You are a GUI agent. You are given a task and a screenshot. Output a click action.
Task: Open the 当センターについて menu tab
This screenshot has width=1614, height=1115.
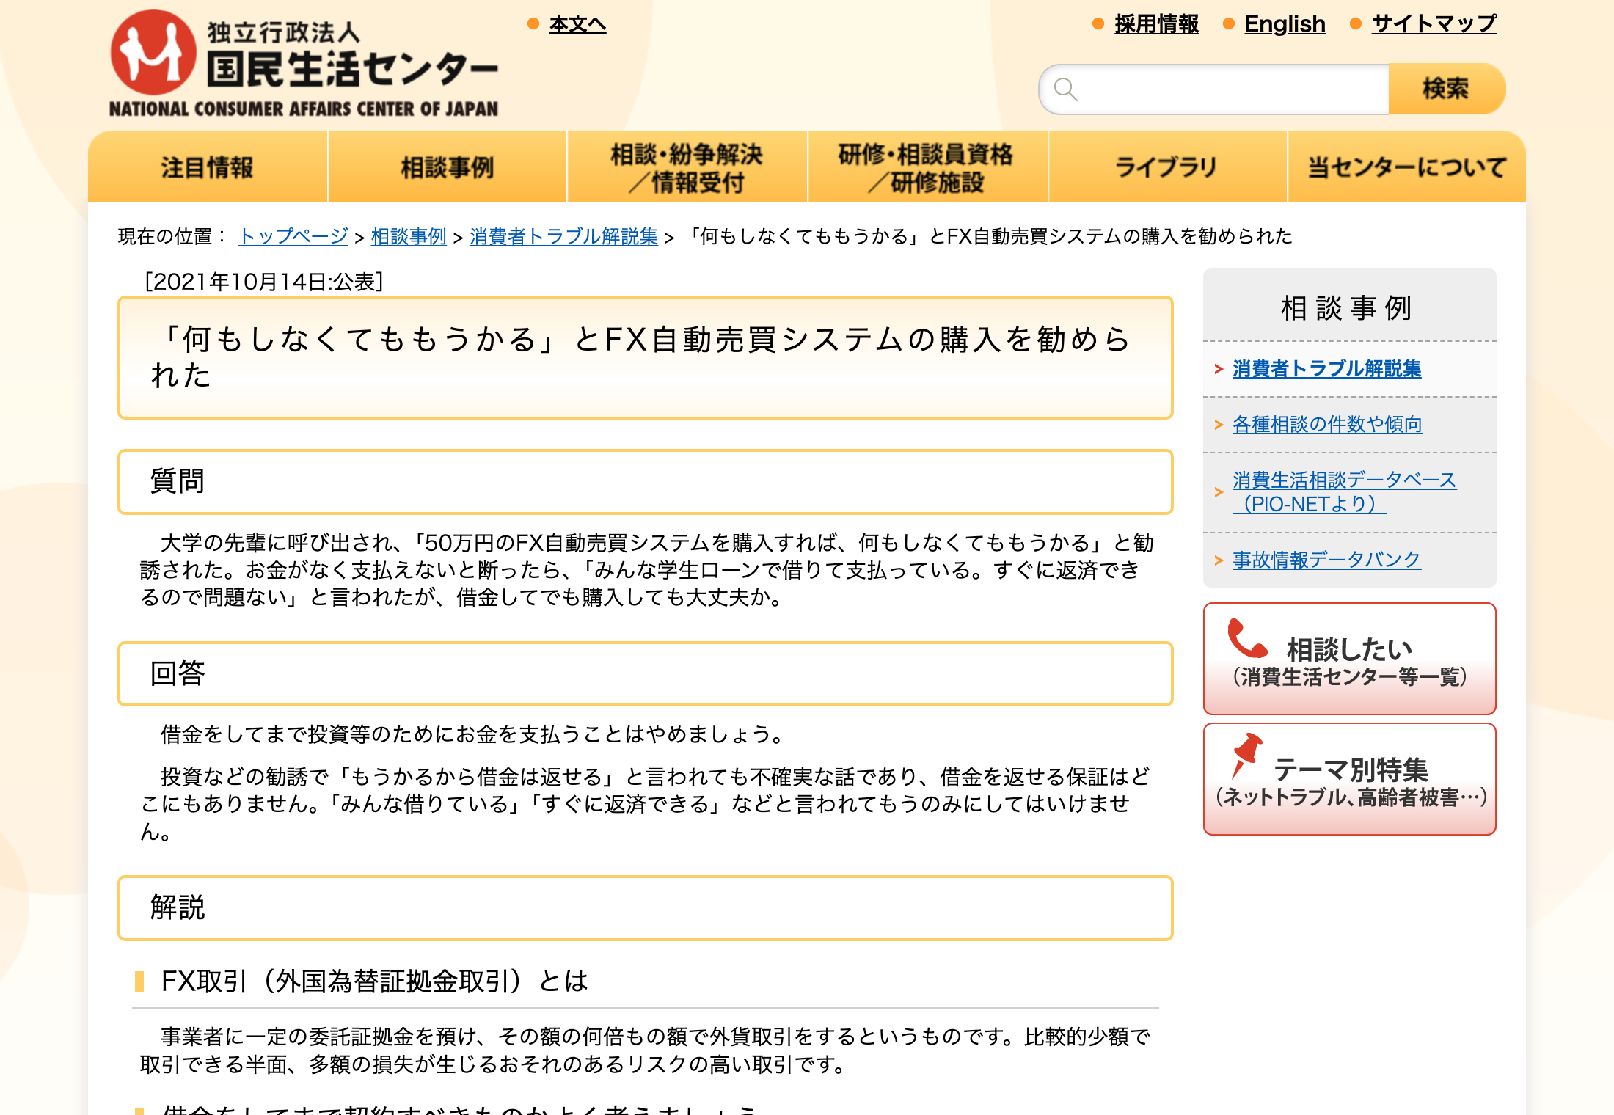pos(1407,167)
